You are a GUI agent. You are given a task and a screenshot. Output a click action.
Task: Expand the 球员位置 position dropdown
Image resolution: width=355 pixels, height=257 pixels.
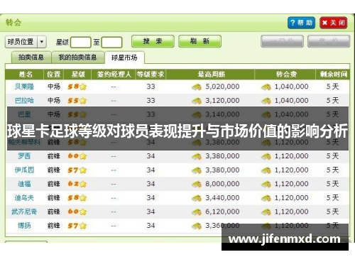coord(42,42)
